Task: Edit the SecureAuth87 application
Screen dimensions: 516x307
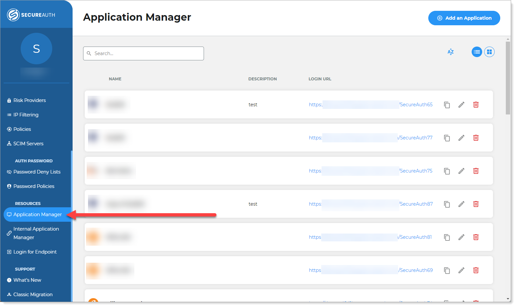Action: pos(461,204)
